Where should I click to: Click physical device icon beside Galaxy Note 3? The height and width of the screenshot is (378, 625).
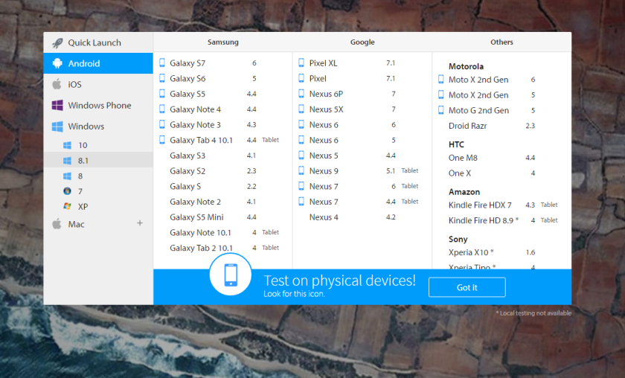coord(162,124)
